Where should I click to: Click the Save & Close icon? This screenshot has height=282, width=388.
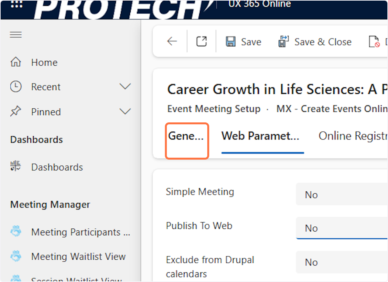[284, 42]
